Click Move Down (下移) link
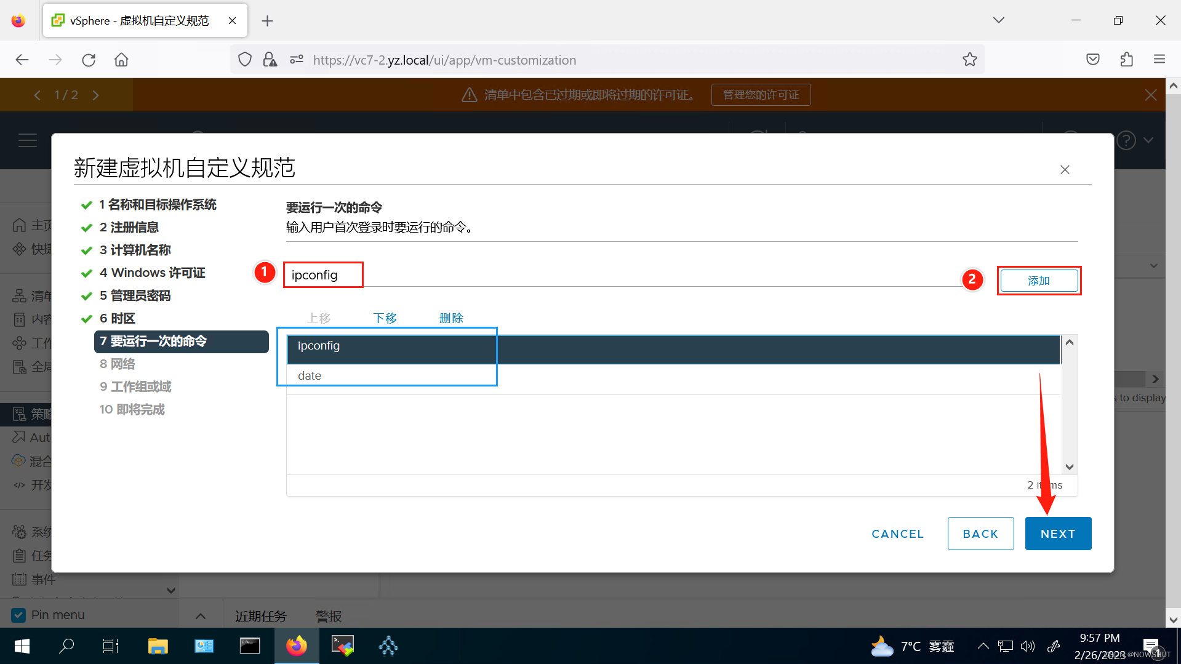Image resolution: width=1181 pixels, height=664 pixels. tap(385, 318)
